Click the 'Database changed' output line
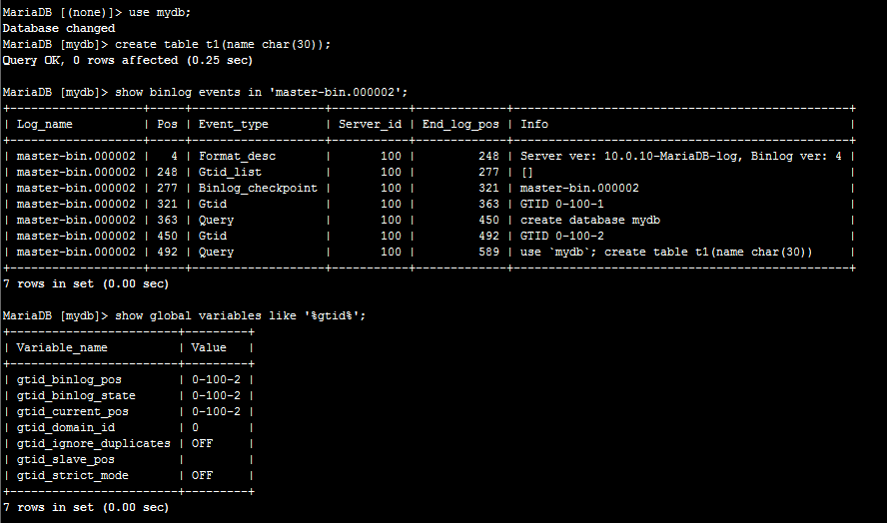 (59, 28)
